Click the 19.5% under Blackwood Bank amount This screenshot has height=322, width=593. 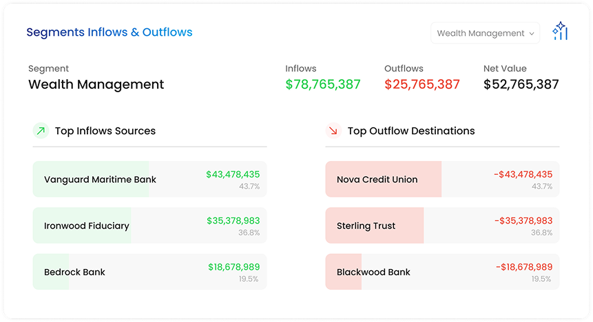click(542, 279)
